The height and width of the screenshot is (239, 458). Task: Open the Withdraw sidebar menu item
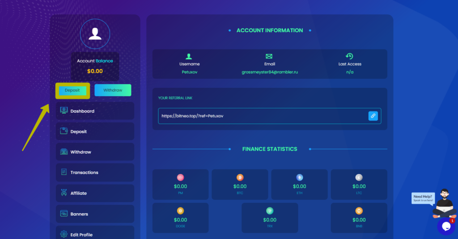click(95, 152)
